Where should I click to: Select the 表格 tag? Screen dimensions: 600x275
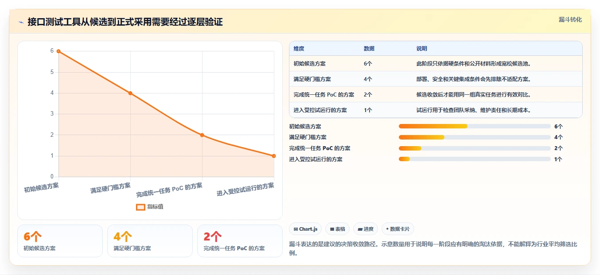[337, 229]
